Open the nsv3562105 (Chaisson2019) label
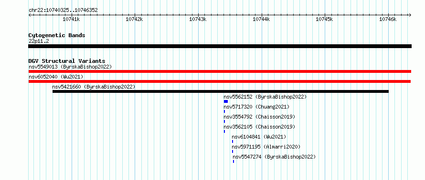Screen dimensions: 425x180 [259, 127]
